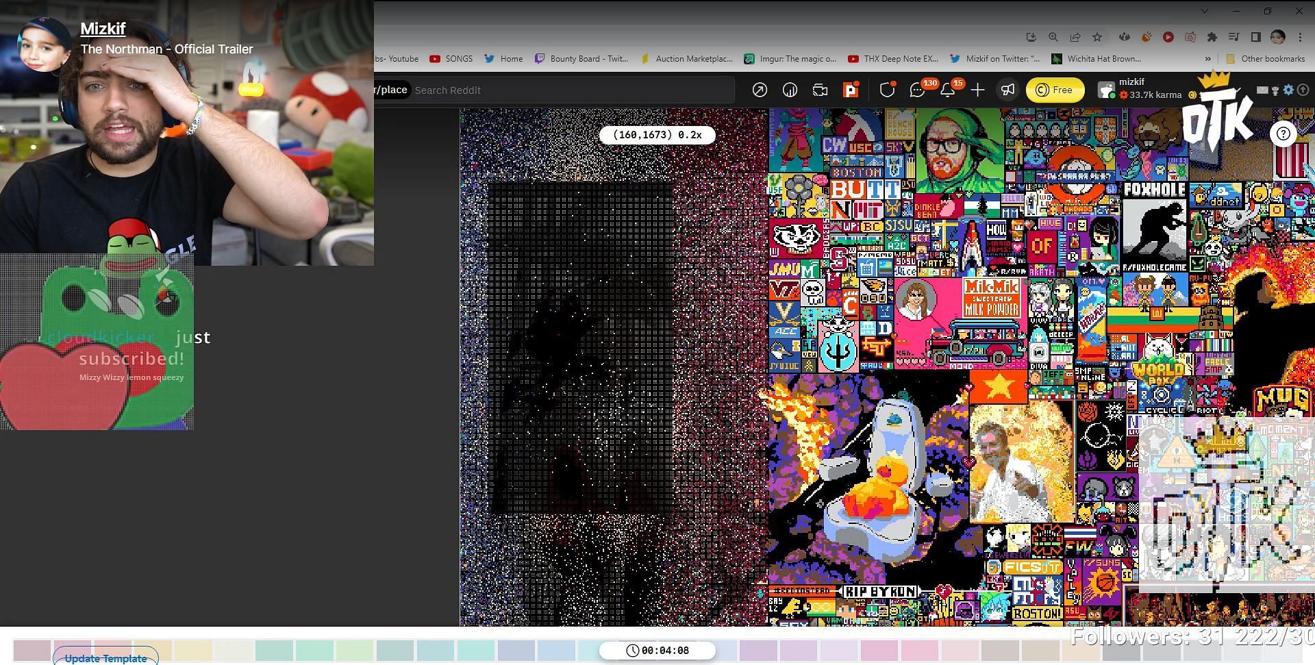Open the moderation shield icon
Screen dimensions: 1315x665
[x=888, y=90]
